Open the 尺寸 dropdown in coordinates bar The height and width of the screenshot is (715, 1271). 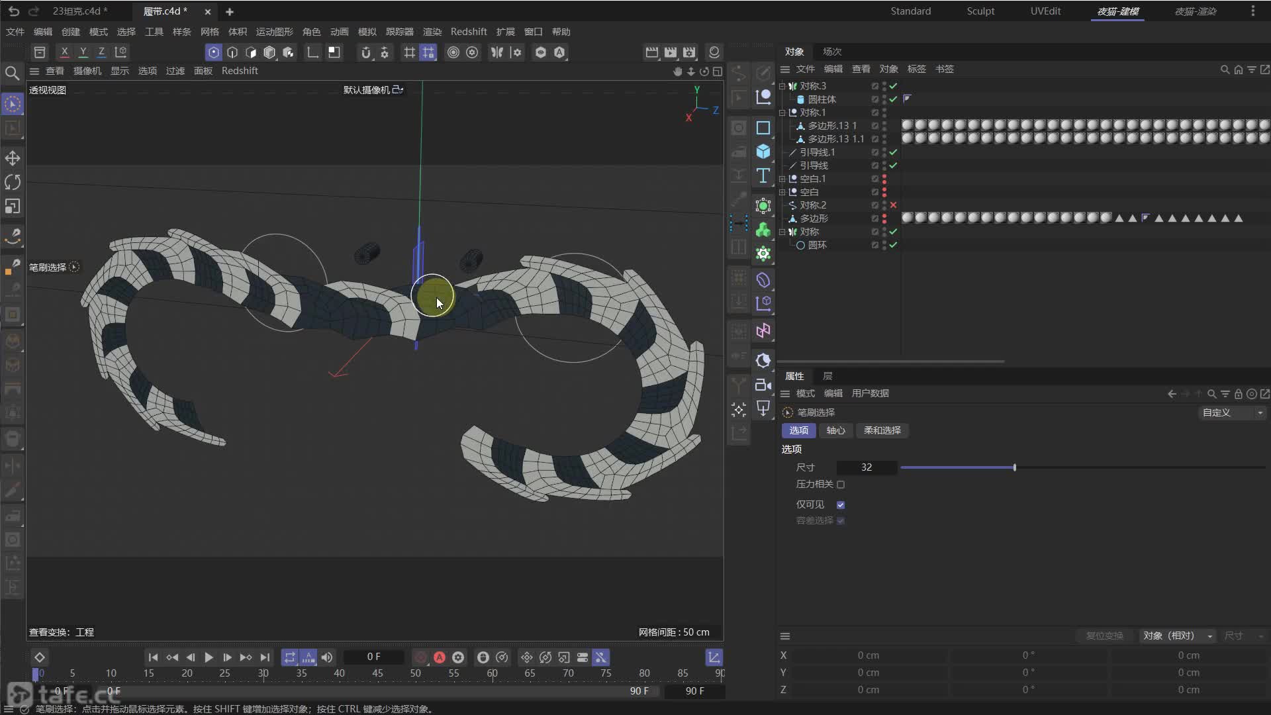coord(1244,636)
